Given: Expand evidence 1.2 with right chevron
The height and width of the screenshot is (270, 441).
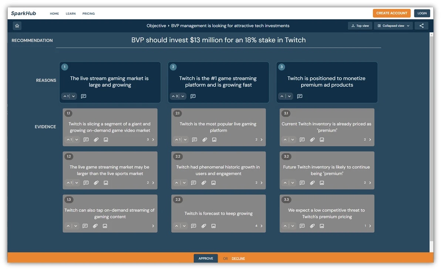Looking at the screenshot, I should click(x=153, y=183).
